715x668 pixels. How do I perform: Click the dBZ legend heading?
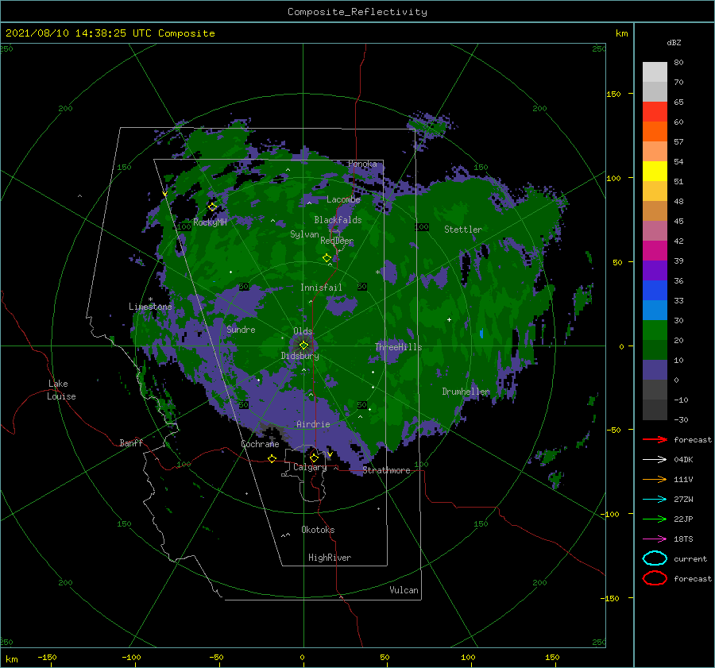[674, 42]
